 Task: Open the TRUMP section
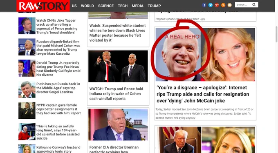[154, 6]
